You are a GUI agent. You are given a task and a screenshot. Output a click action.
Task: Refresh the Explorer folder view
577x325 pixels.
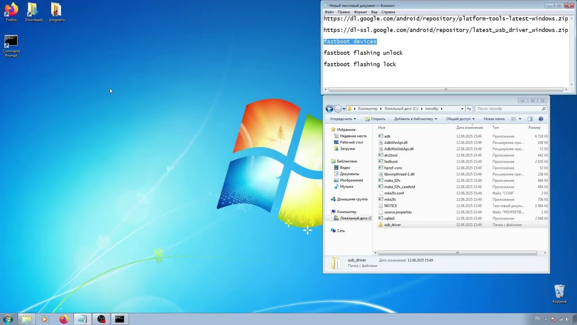pyautogui.click(x=469, y=109)
